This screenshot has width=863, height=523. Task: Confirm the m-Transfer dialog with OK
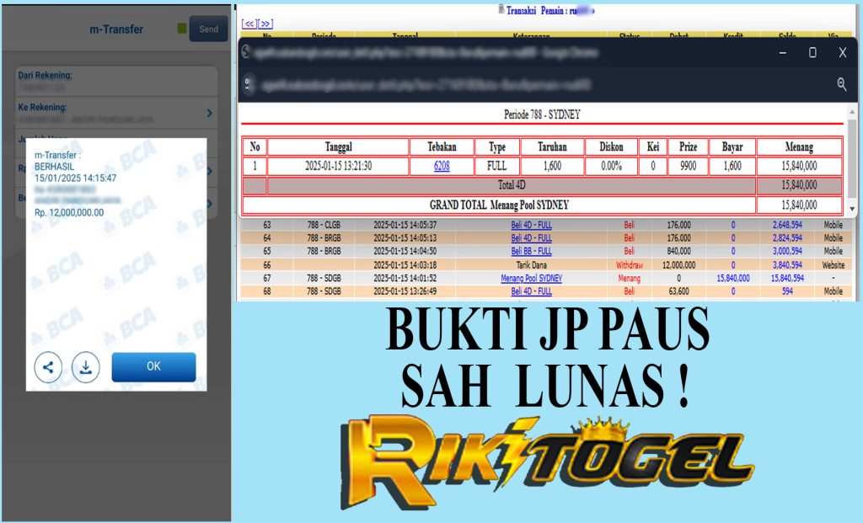pyautogui.click(x=153, y=367)
